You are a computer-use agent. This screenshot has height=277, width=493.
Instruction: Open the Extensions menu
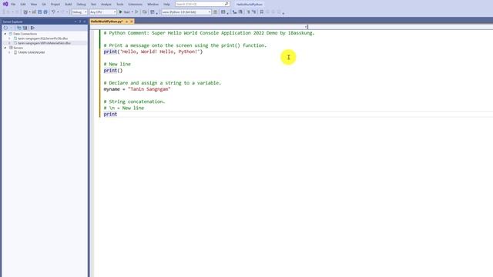(x=136, y=5)
